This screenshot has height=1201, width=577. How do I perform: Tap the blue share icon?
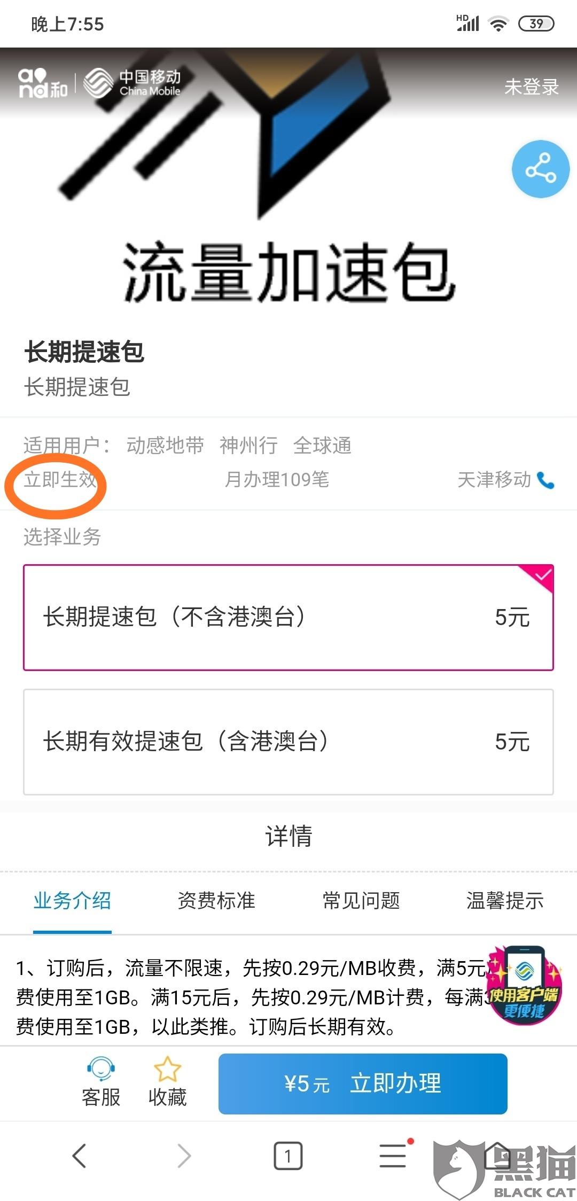pyautogui.click(x=540, y=169)
